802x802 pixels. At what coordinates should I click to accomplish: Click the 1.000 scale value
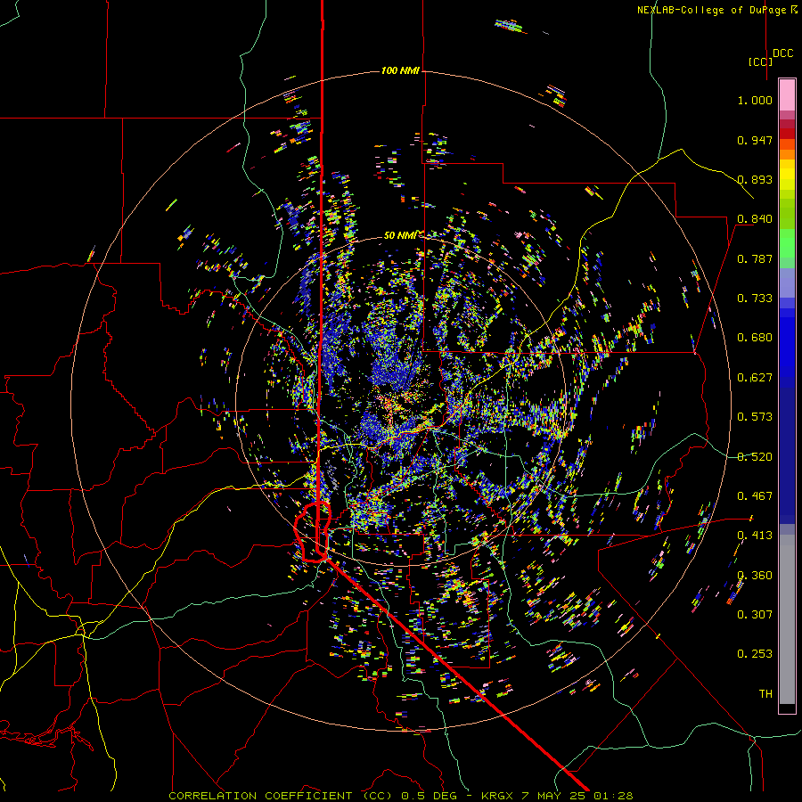click(x=755, y=100)
